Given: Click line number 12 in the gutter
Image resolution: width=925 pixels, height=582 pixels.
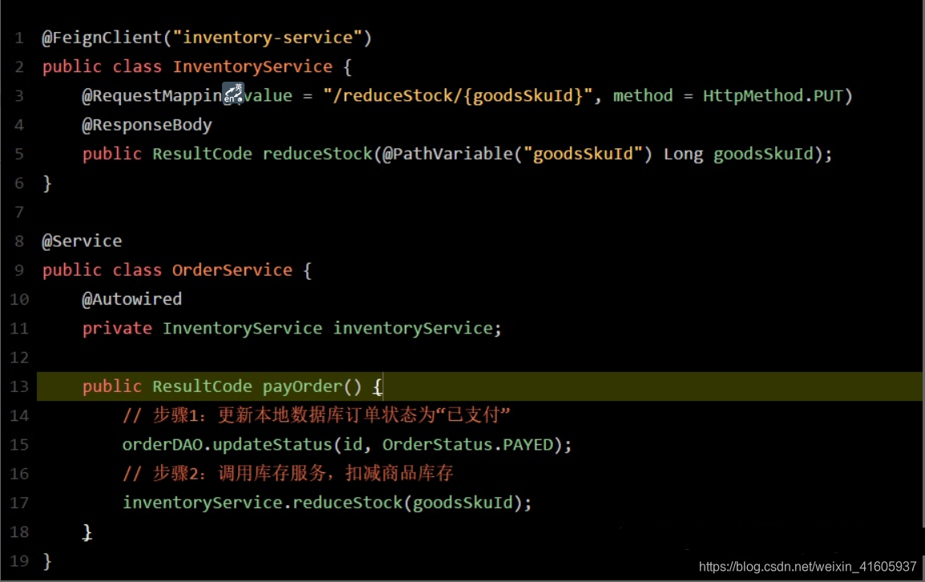Looking at the screenshot, I should click(19, 358).
